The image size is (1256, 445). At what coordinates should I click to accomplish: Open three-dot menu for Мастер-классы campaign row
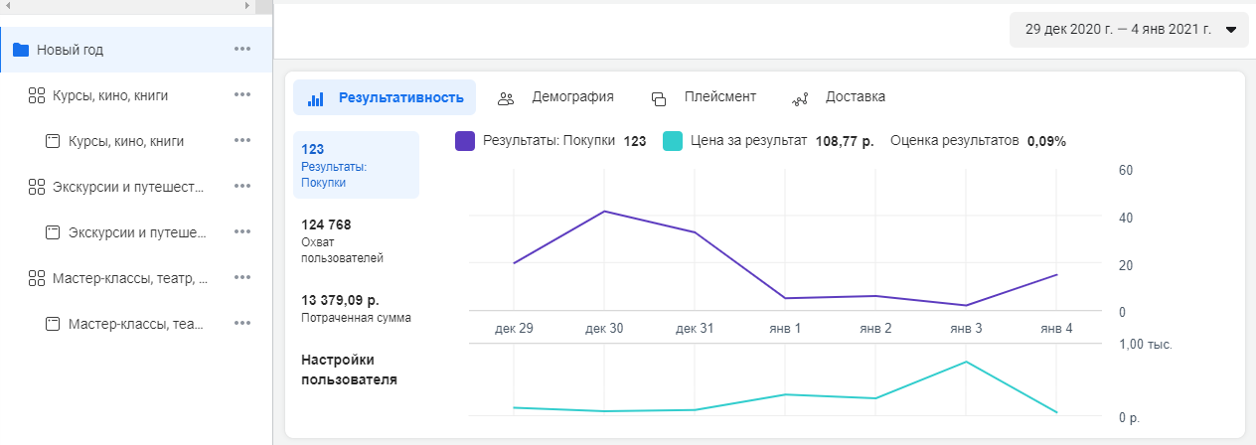242,278
